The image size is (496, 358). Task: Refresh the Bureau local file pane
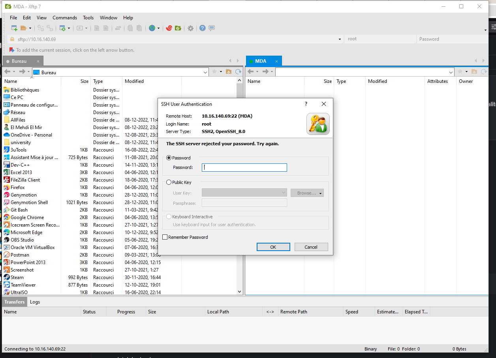point(238,72)
